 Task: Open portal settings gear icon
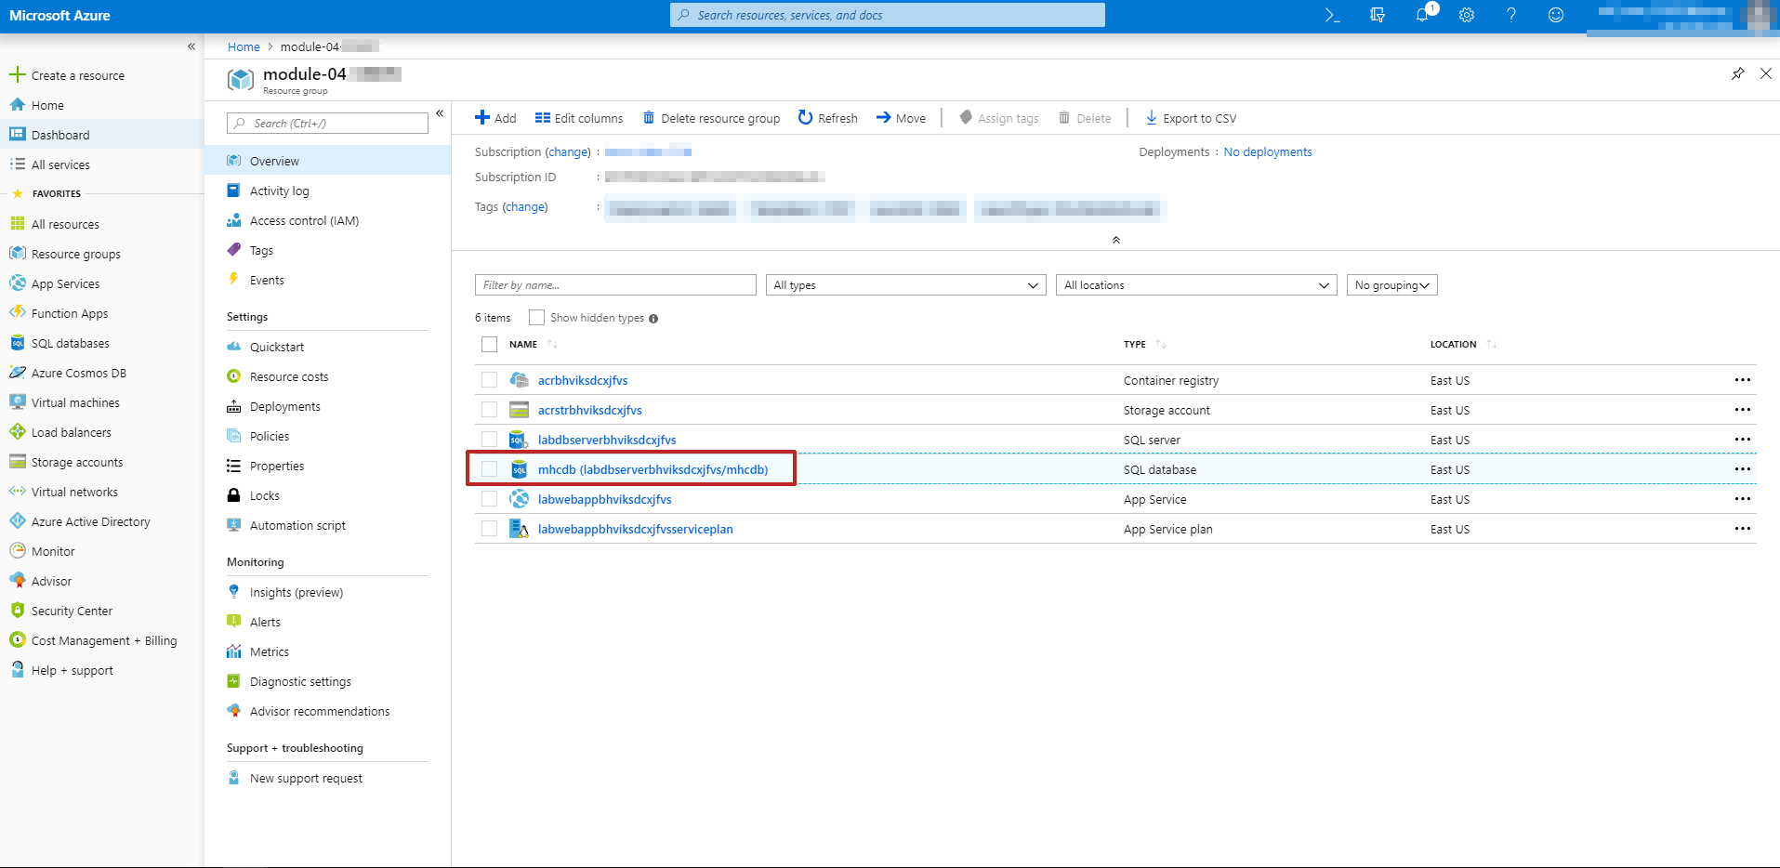1467,15
